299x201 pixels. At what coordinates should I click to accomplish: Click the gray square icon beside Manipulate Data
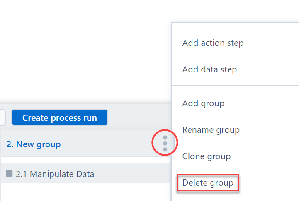[x=9, y=174]
